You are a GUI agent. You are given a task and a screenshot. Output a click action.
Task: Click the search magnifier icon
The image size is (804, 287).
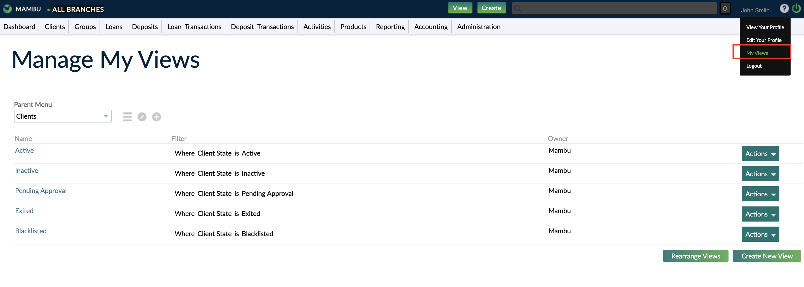[517, 8]
